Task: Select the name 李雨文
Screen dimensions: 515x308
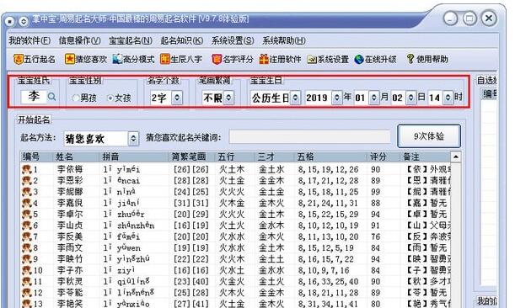Action: coord(70,247)
